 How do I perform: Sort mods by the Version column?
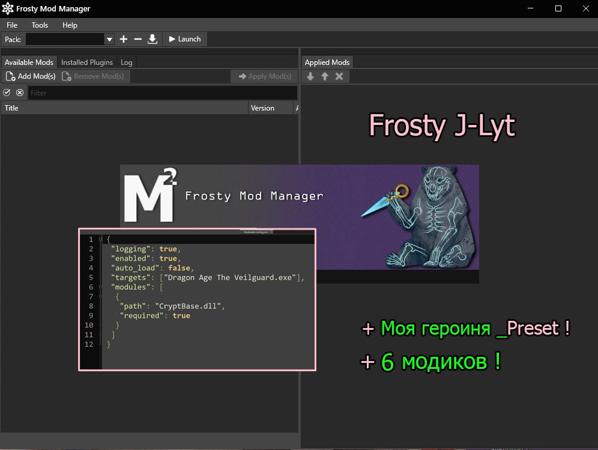[x=271, y=108]
